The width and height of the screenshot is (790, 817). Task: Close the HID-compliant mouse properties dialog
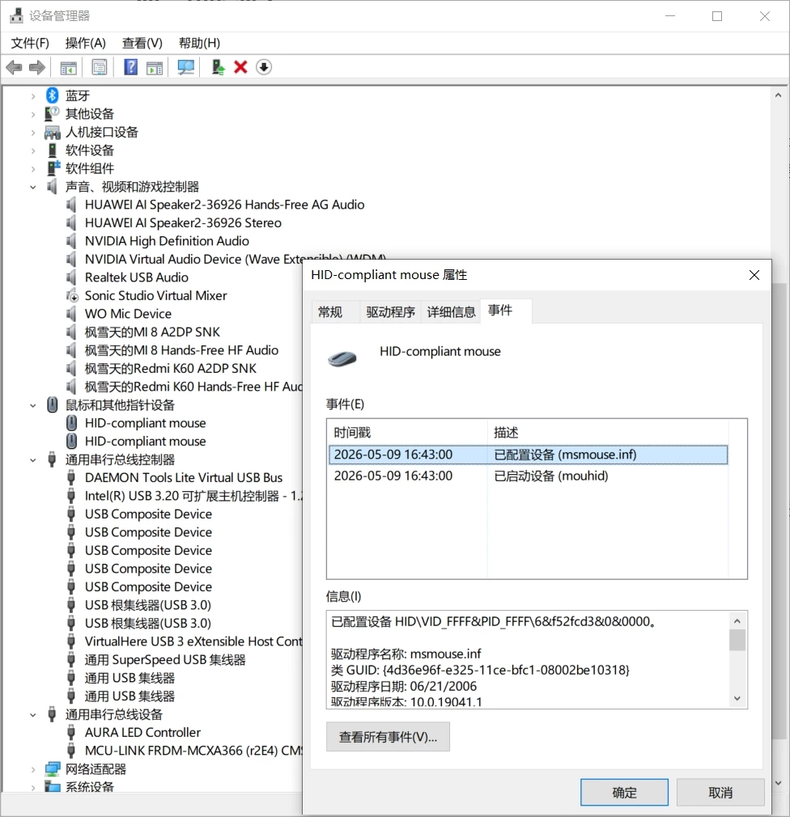click(754, 275)
